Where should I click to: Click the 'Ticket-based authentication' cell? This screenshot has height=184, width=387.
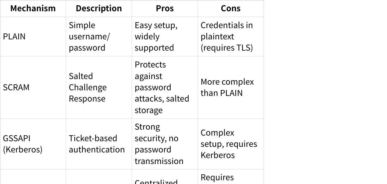tap(97, 144)
